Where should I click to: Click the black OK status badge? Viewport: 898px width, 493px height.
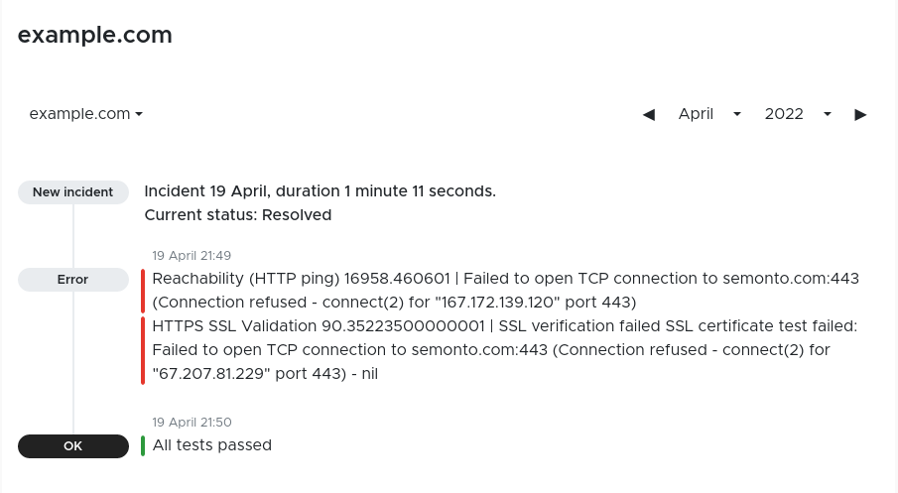73,446
